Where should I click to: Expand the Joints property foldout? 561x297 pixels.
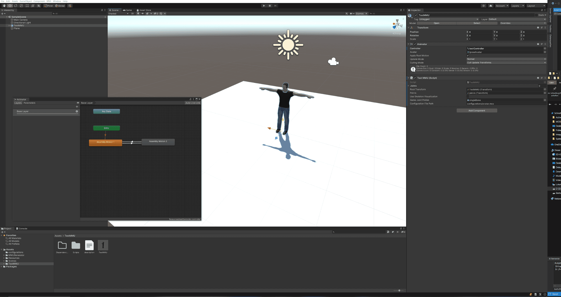tap(408, 86)
